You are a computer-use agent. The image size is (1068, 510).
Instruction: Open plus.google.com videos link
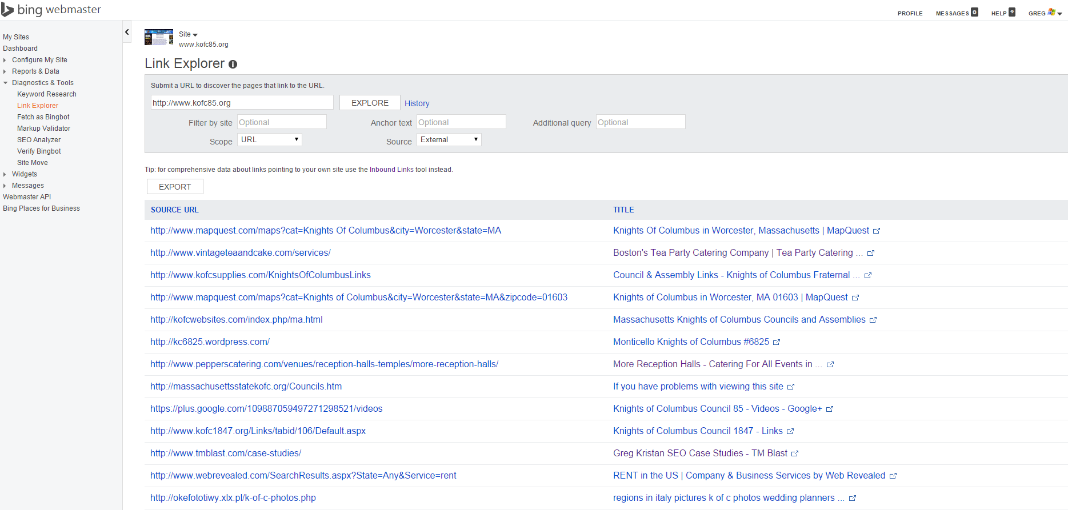point(266,408)
